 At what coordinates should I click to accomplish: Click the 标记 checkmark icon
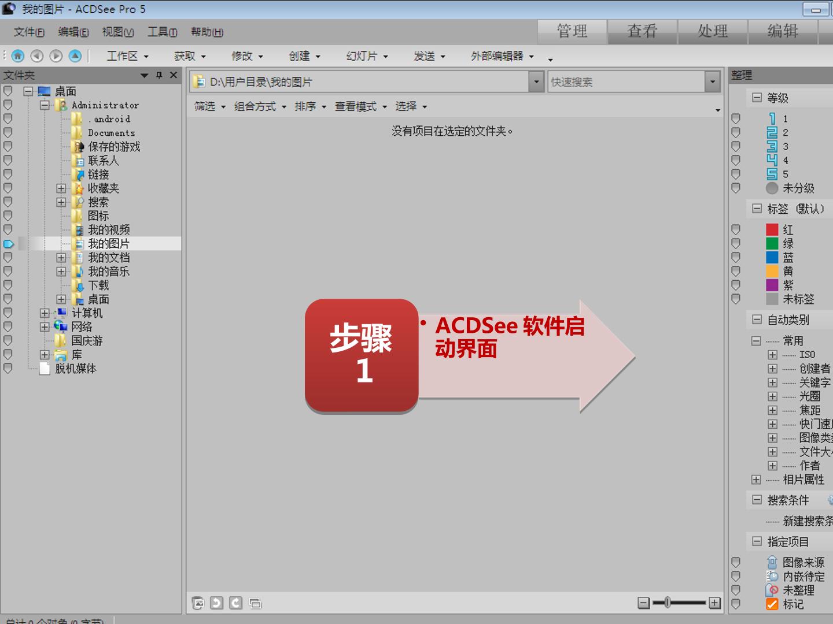[772, 604]
